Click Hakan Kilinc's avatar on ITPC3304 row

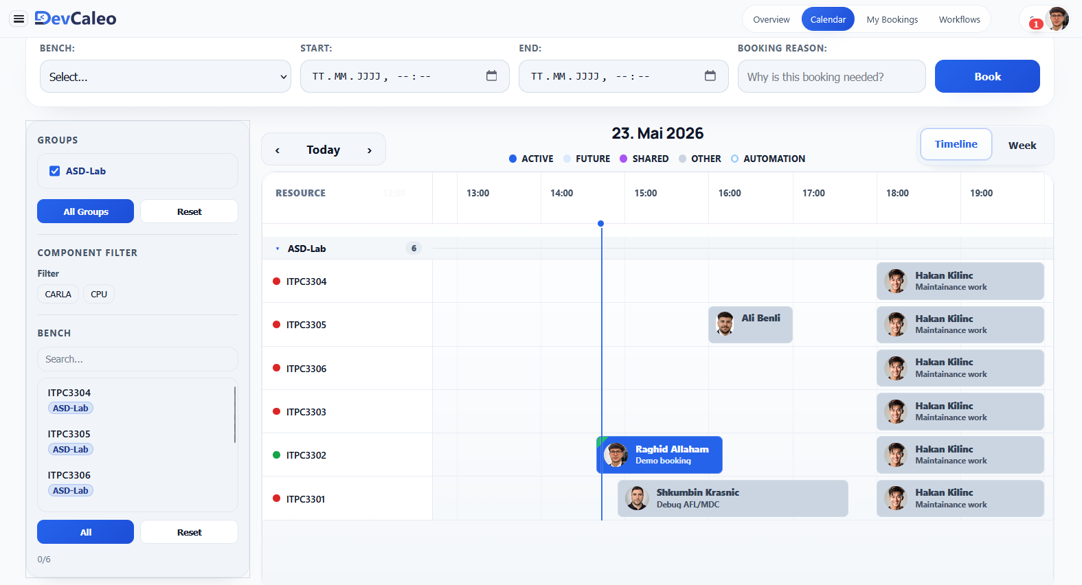click(896, 281)
